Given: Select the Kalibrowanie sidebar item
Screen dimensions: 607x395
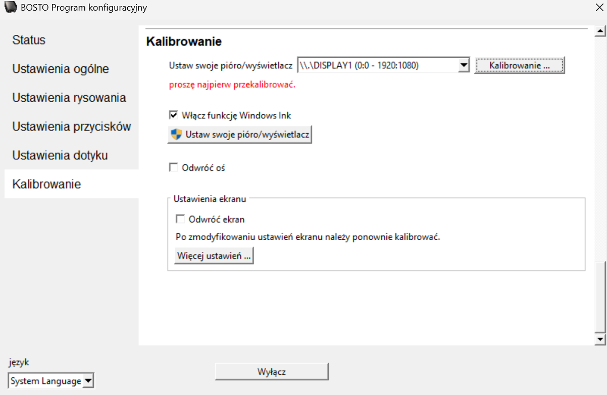Looking at the screenshot, I should coord(46,184).
